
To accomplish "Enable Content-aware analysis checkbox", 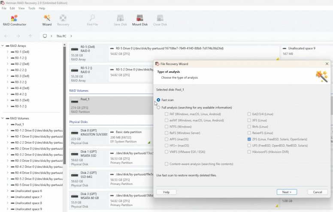I will (166, 164).
